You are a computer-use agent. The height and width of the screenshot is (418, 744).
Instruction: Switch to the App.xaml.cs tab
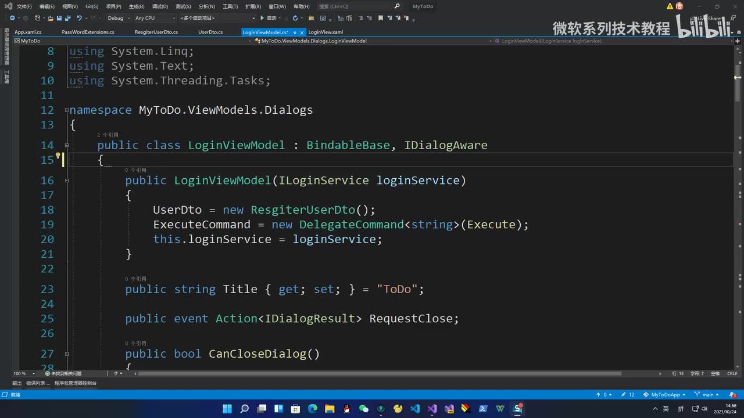tap(28, 32)
